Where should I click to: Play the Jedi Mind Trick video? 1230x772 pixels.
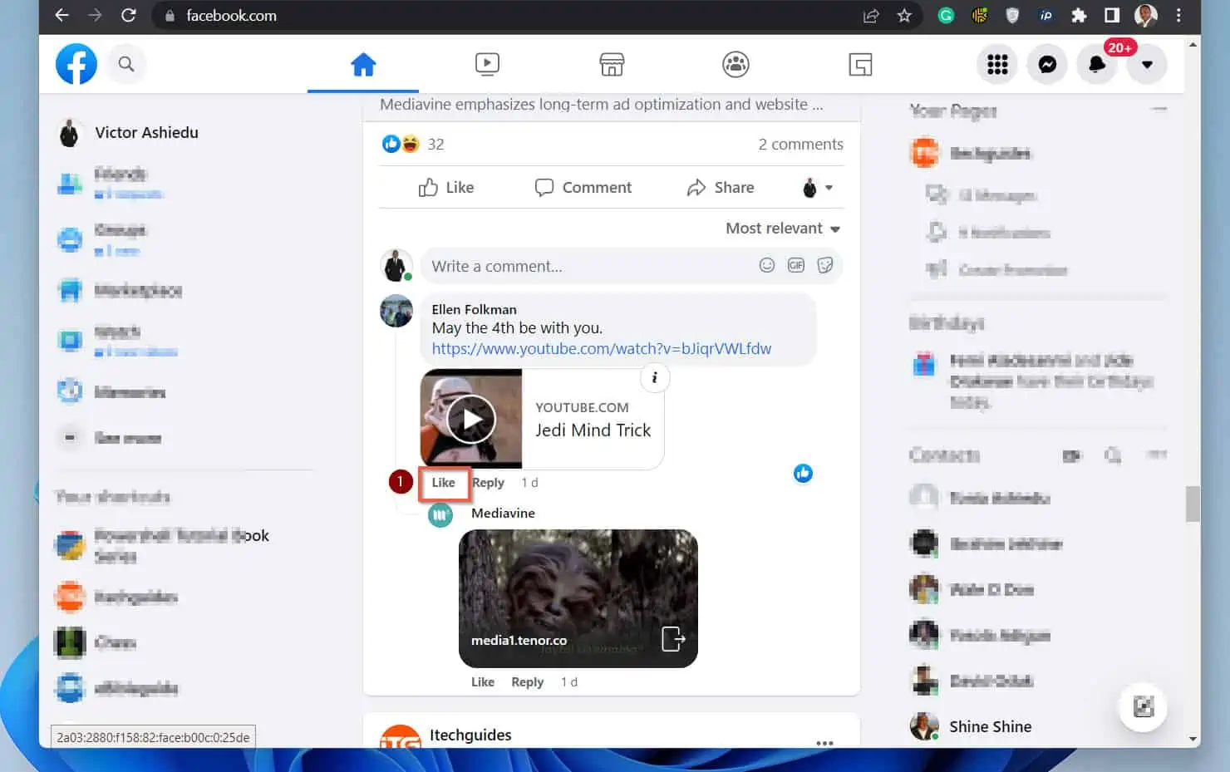click(x=471, y=420)
